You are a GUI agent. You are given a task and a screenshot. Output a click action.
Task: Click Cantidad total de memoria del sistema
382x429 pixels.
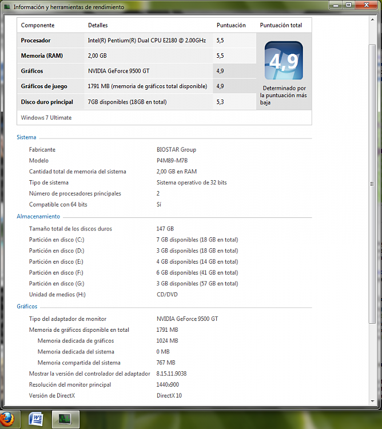pos(78,172)
